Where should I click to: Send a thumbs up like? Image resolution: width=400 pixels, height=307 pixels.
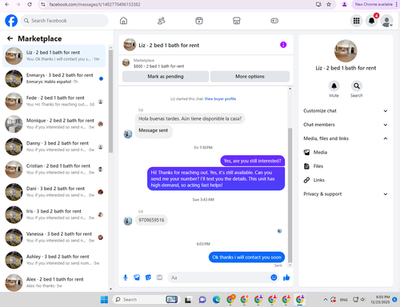(286, 277)
